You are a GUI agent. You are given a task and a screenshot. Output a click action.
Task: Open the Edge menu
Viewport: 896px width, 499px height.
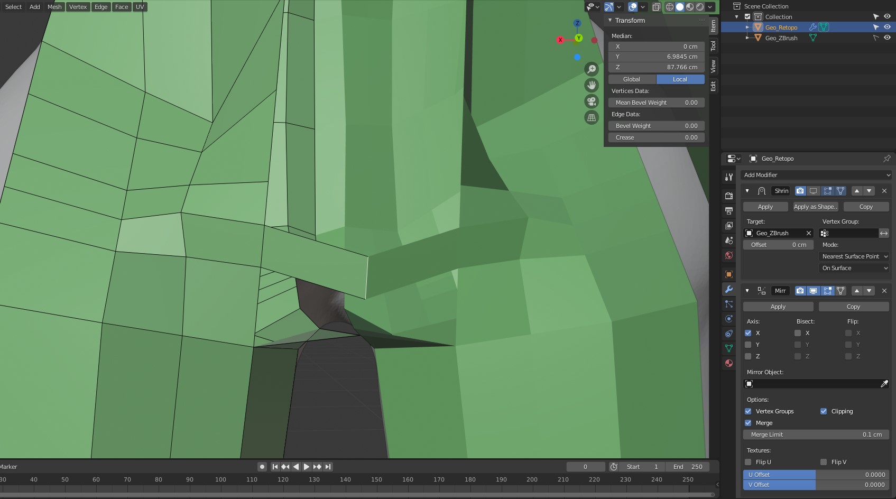[101, 7]
